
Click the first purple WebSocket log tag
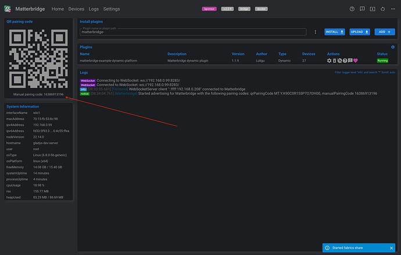88,81
